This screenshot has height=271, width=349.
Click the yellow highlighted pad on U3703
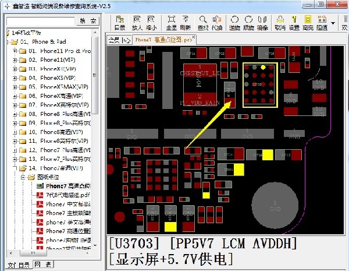[263, 67]
